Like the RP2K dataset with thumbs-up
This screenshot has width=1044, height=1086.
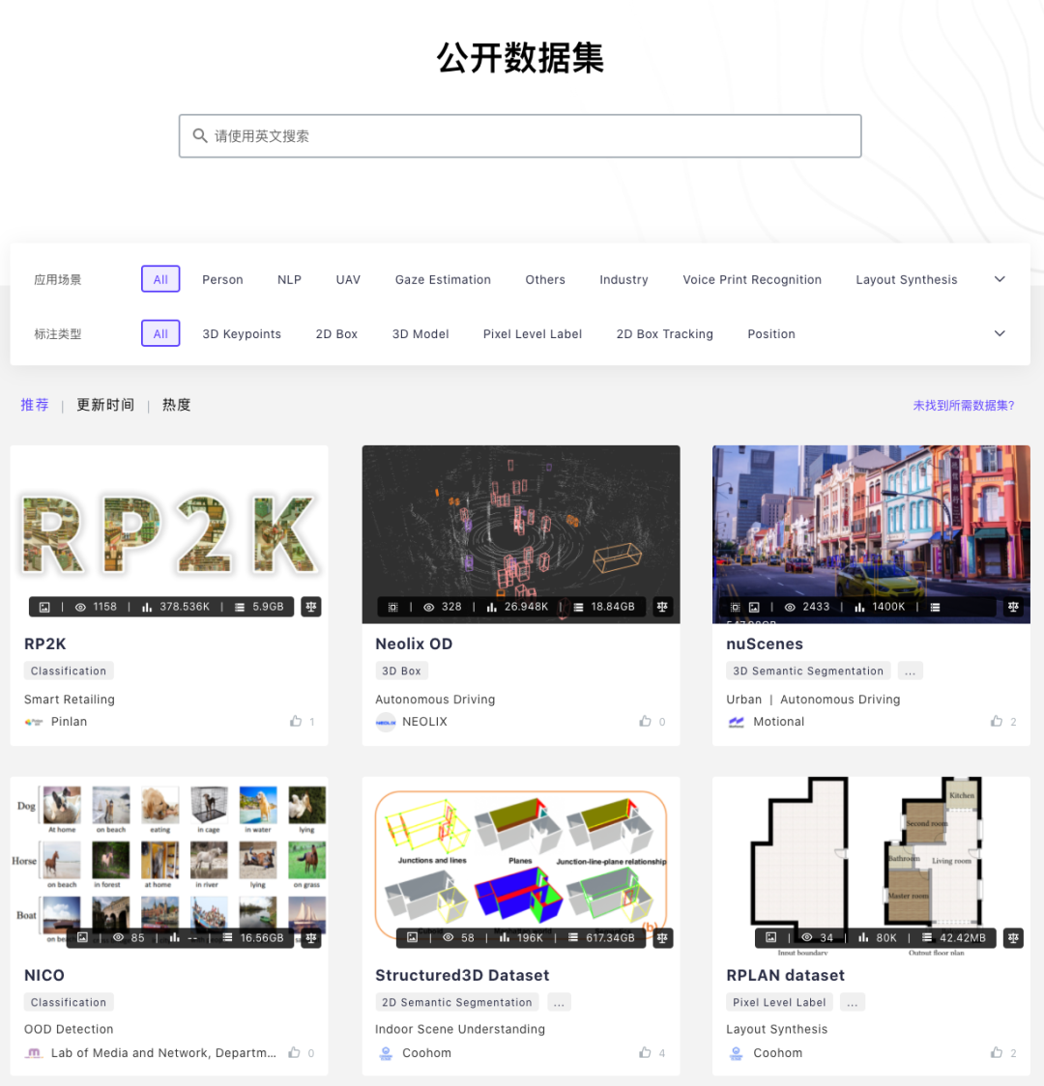[x=296, y=721]
